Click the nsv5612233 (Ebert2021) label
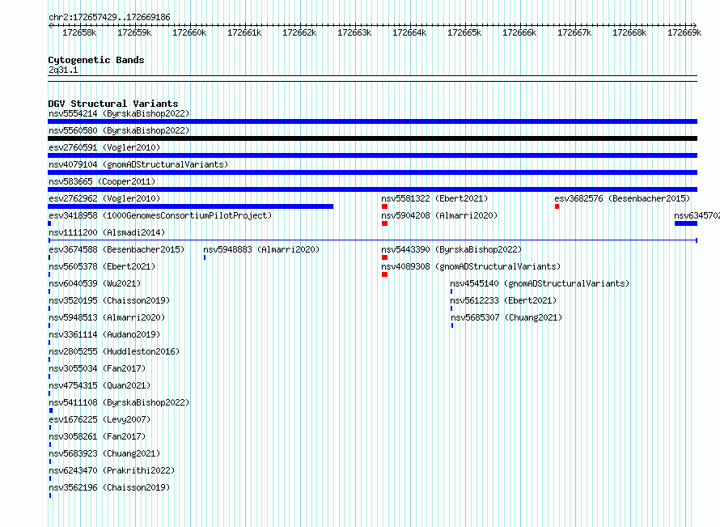Image resolution: width=720 pixels, height=527 pixels. [x=503, y=300]
